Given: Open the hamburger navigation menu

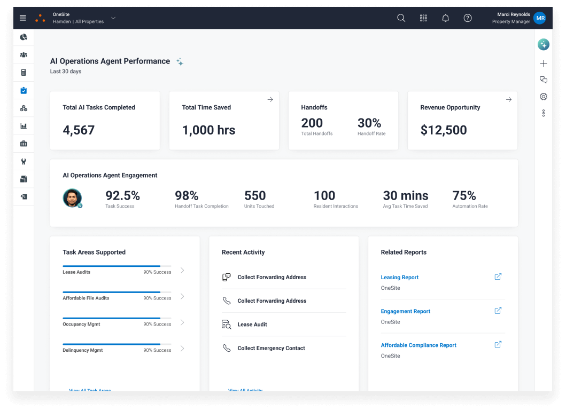Looking at the screenshot, I should [x=23, y=18].
